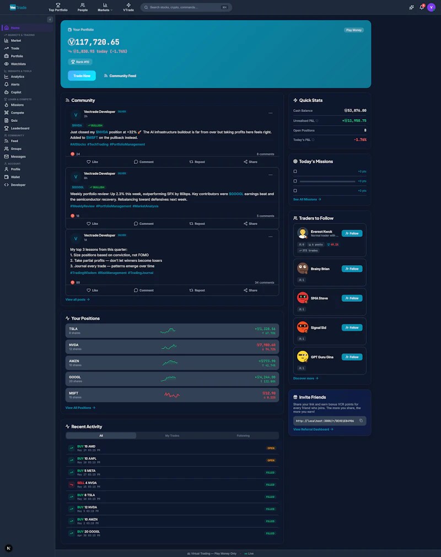The height and width of the screenshot is (557, 441).
Task: Go to Home in the sidebar
Action: (x=28, y=28)
